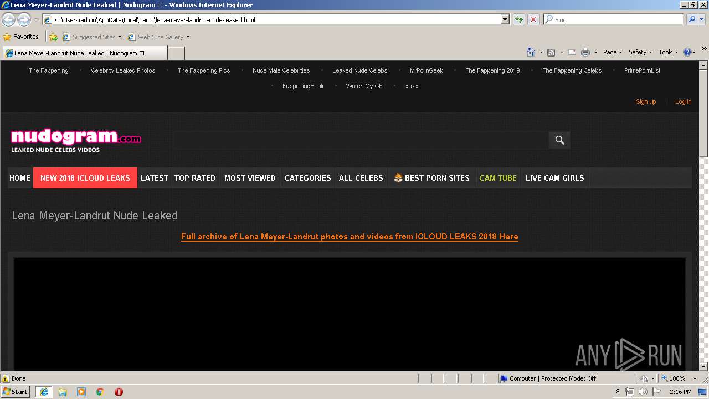
Task: Open Internet Explorer from the taskbar
Action: pos(44,392)
